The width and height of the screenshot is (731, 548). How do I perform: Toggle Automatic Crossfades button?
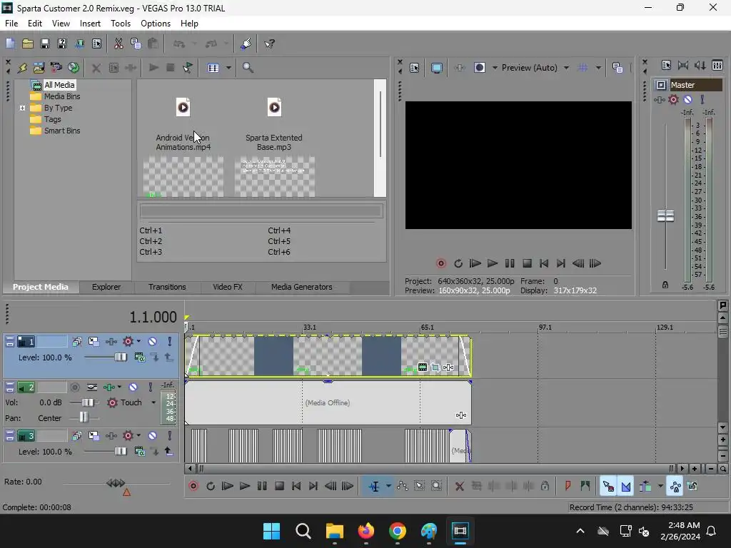coord(625,486)
